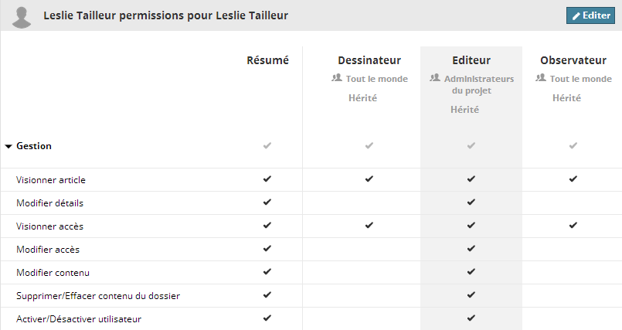Collapse the Gestion section arrow
622x330 pixels.
tap(8, 145)
